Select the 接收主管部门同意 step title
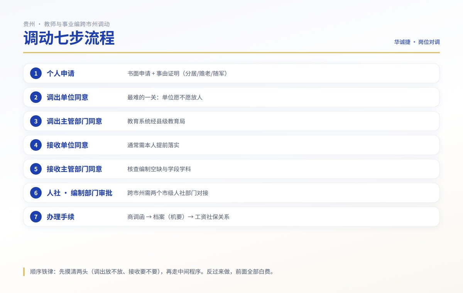The image size is (463, 293). click(74, 169)
